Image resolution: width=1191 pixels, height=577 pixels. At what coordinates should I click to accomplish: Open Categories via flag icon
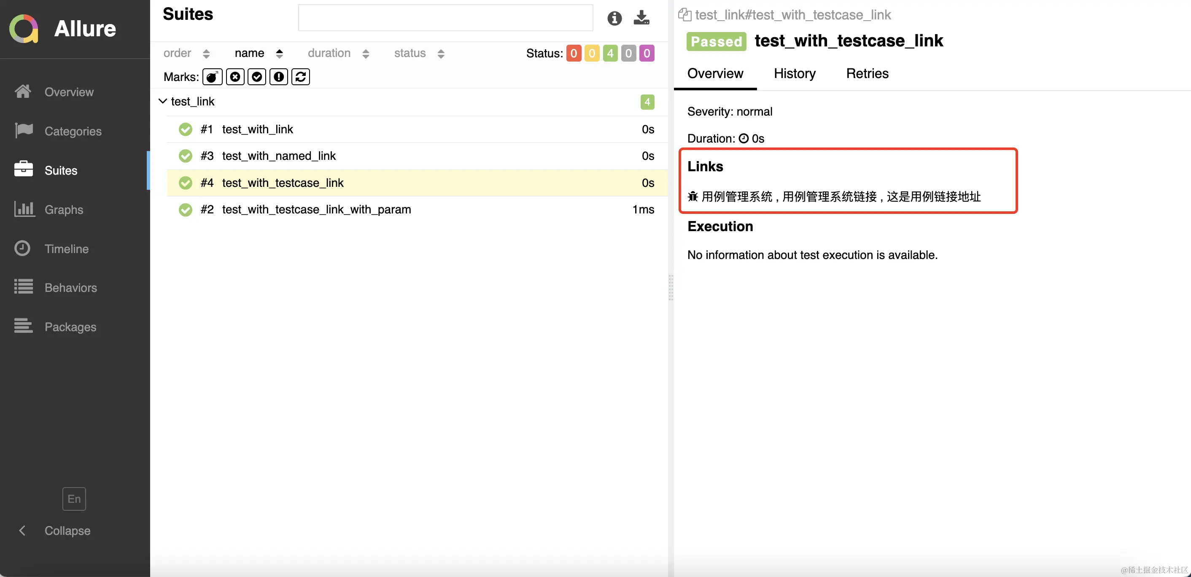[24, 131]
